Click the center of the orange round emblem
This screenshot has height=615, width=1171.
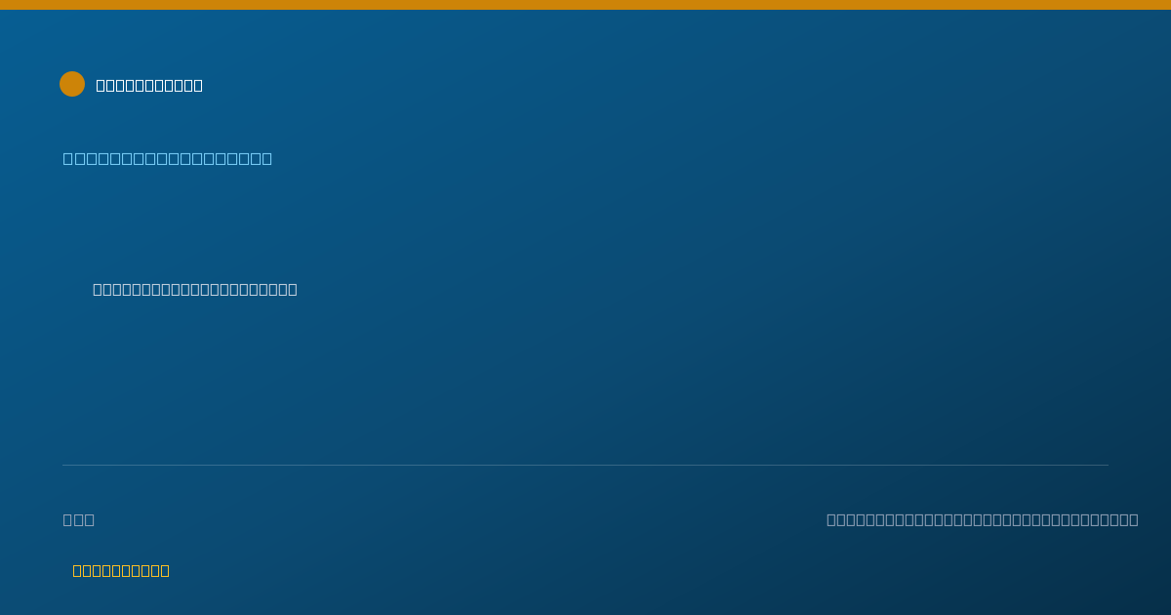tap(72, 84)
